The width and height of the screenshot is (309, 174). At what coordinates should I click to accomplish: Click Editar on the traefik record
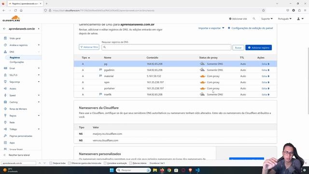pos(265,95)
